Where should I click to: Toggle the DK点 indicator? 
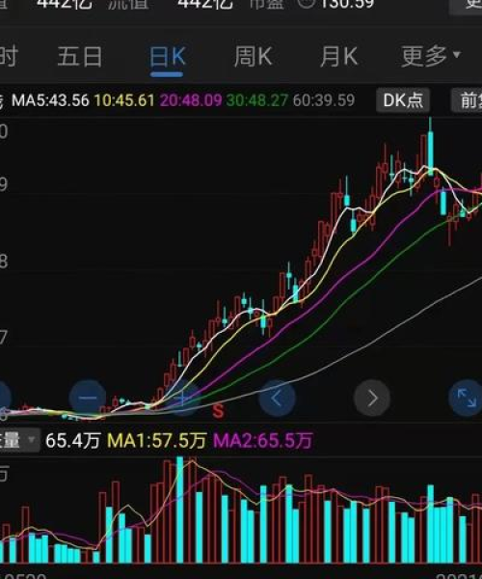coord(403,100)
